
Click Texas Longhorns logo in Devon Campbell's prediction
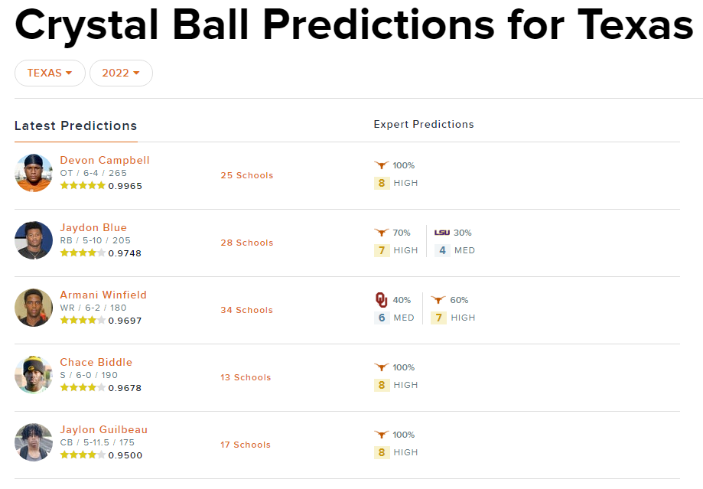click(x=381, y=165)
